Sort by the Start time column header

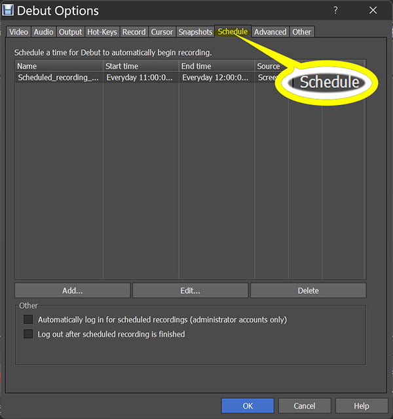coord(141,66)
